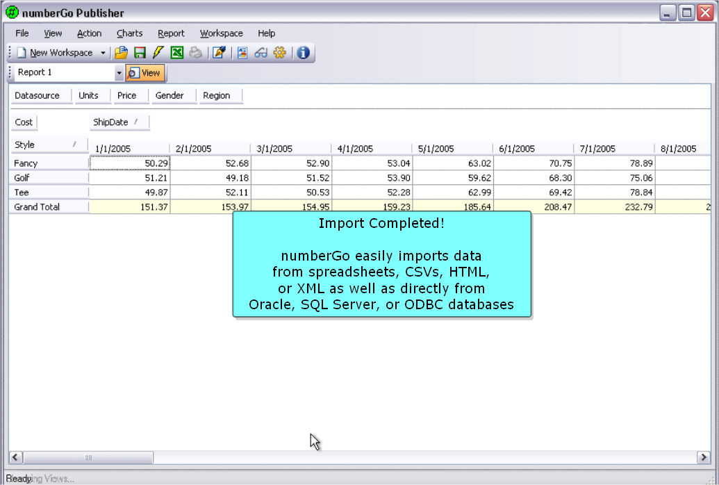Select the Golf row header
This screenshot has height=485, width=719.
point(49,178)
